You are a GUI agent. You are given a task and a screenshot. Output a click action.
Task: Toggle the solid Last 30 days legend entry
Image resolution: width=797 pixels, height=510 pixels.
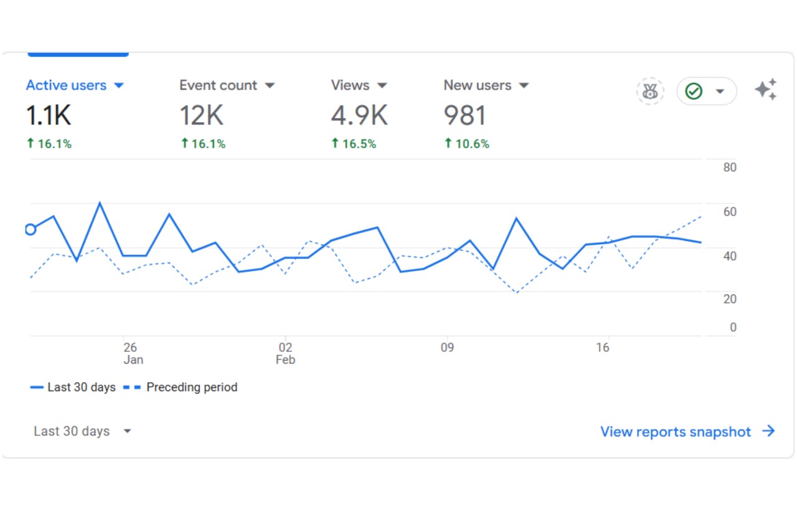tap(73, 387)
